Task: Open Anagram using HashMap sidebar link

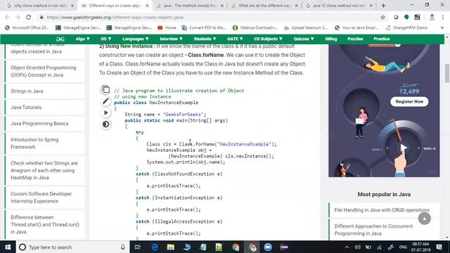Action: tap(44, 170)
